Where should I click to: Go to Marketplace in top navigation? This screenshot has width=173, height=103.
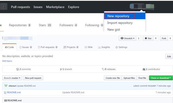55,7
